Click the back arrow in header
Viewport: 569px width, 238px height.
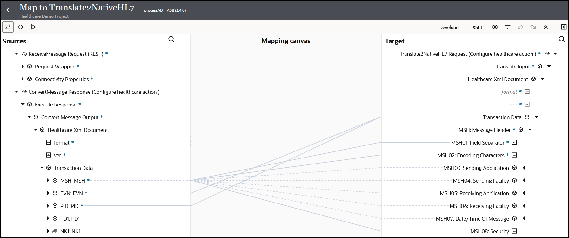coord(8,10)
